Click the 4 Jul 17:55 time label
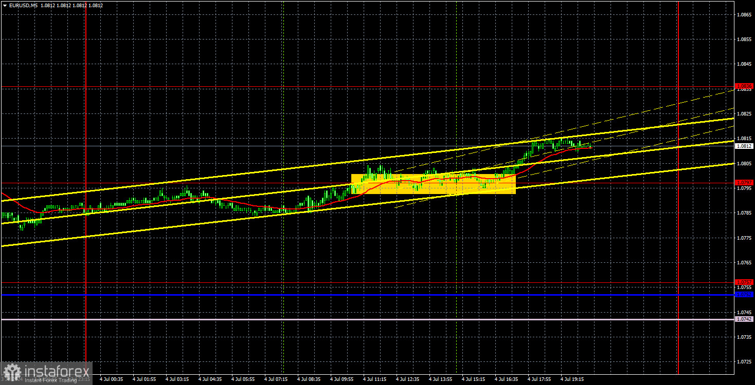755x385 pixels. 540,379
